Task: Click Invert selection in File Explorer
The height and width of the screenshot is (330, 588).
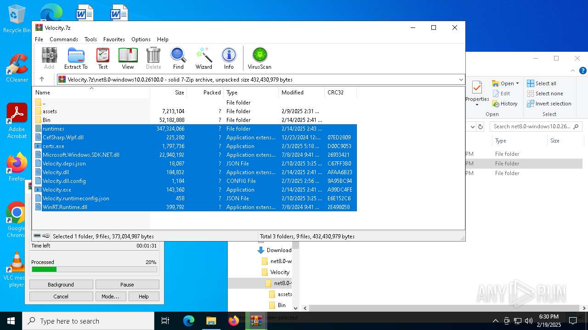Action: tap(549, 104)
